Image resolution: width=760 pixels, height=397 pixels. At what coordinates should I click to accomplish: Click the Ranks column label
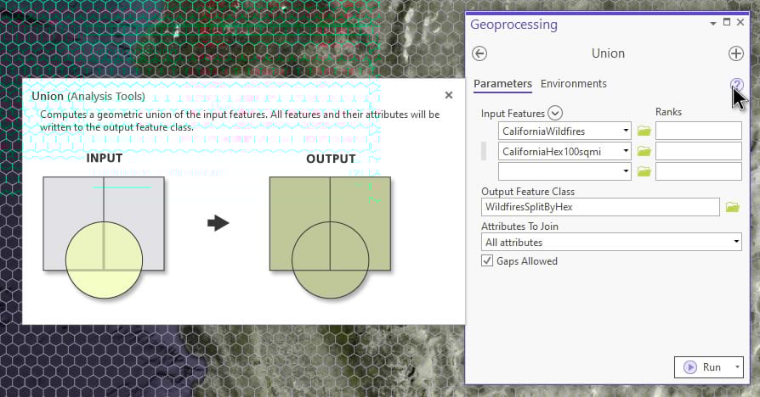[668, 112]
